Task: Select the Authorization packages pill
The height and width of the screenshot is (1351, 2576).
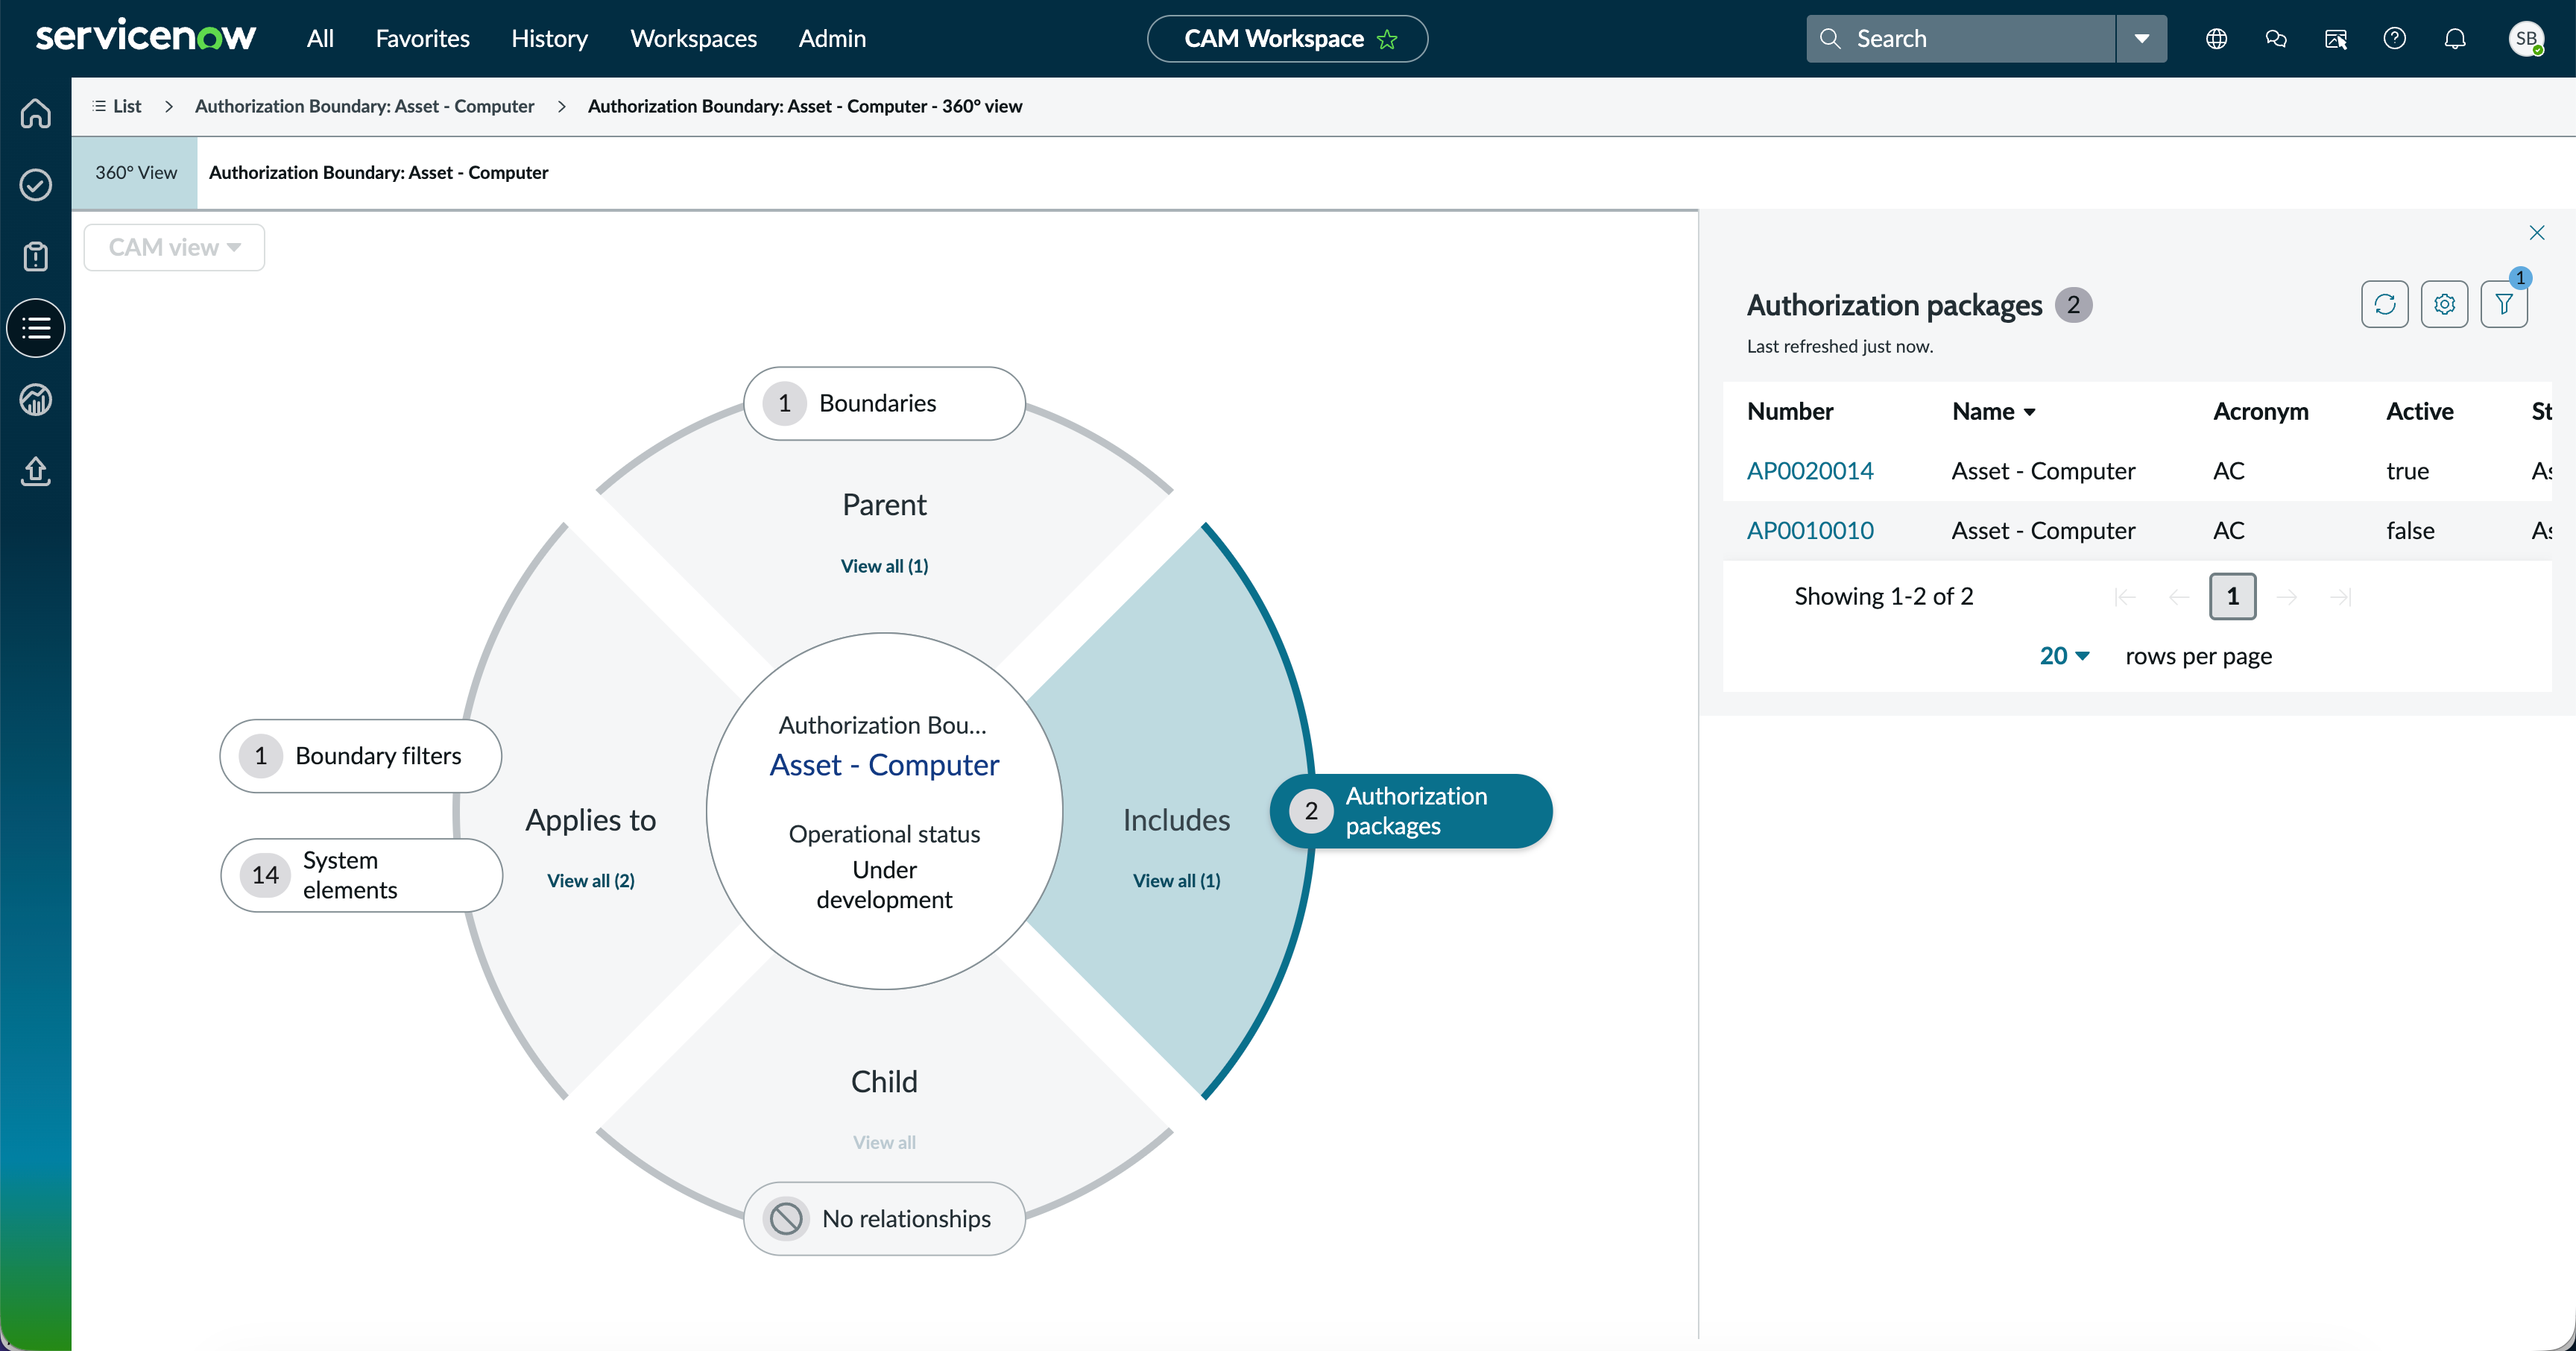Action: (1410, 811)
